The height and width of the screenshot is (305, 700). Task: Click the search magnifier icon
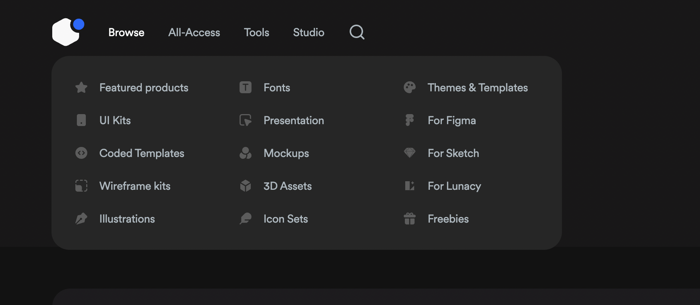[357, 32]
